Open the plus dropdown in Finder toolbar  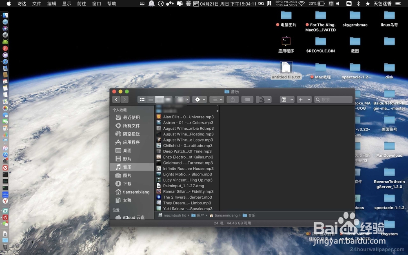point(304,100)
